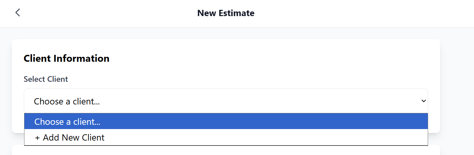Choose "+ Add New Client" from the list

point(69,138)
